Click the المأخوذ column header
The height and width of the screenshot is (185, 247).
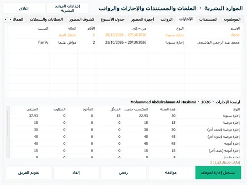81,109
